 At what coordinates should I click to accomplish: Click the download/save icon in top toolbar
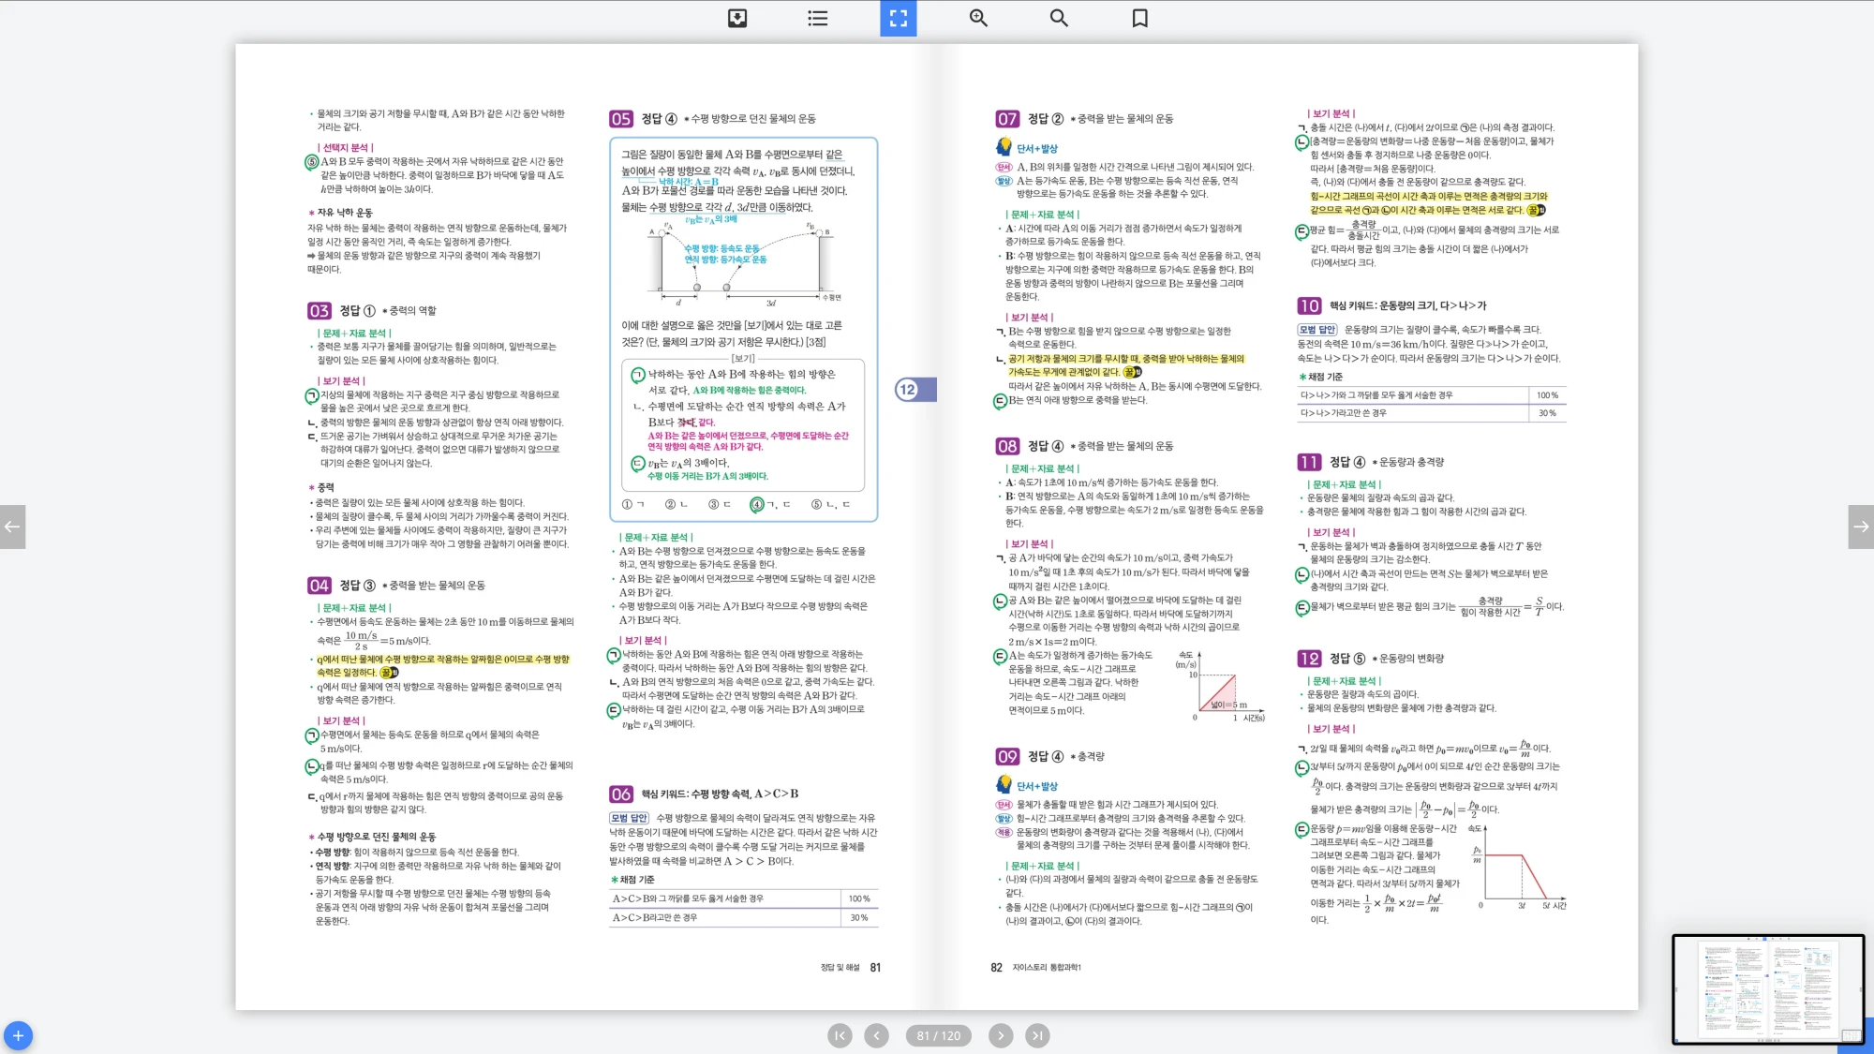(x=737, y=18)
